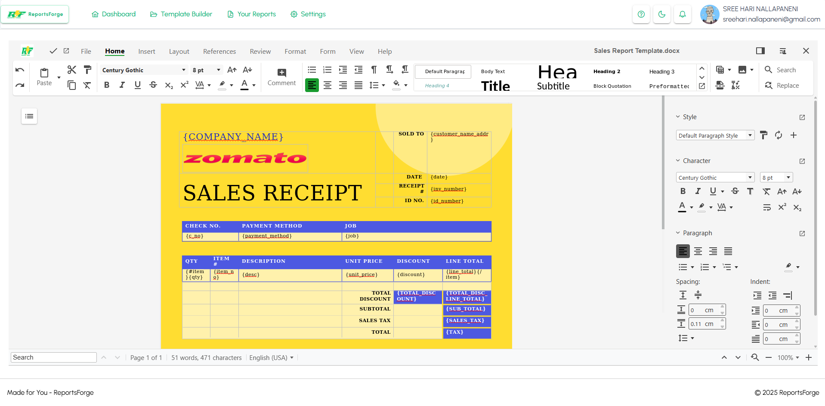The width and height of the screenshot is (825, 406).
Task: Increase font size with ribbon A-up icon
Action: 232,70
